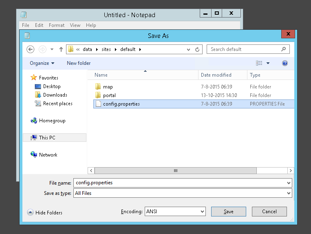311x234 pixels.
Task: Open Desktop in Favorites
Action: 51,86
